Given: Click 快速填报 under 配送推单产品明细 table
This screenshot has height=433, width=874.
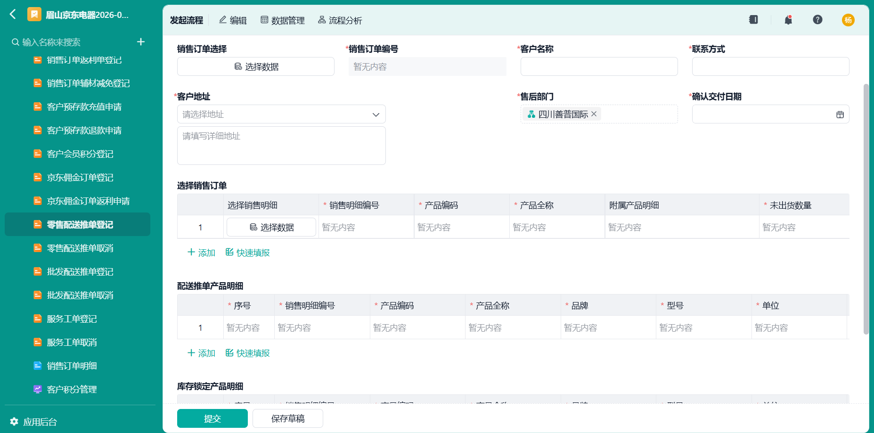Looking at the screenshot, I should pyautogui.click(x=247, y=353).
